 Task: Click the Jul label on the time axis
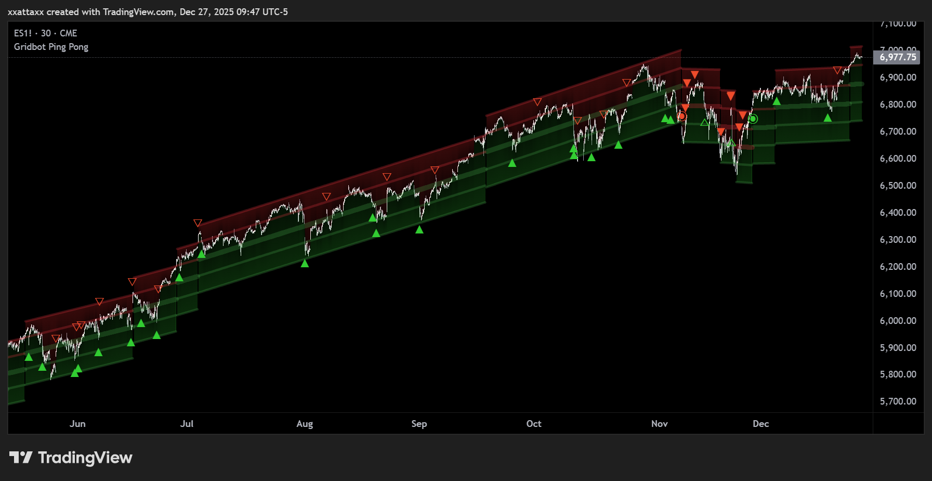tap(187, 424)
